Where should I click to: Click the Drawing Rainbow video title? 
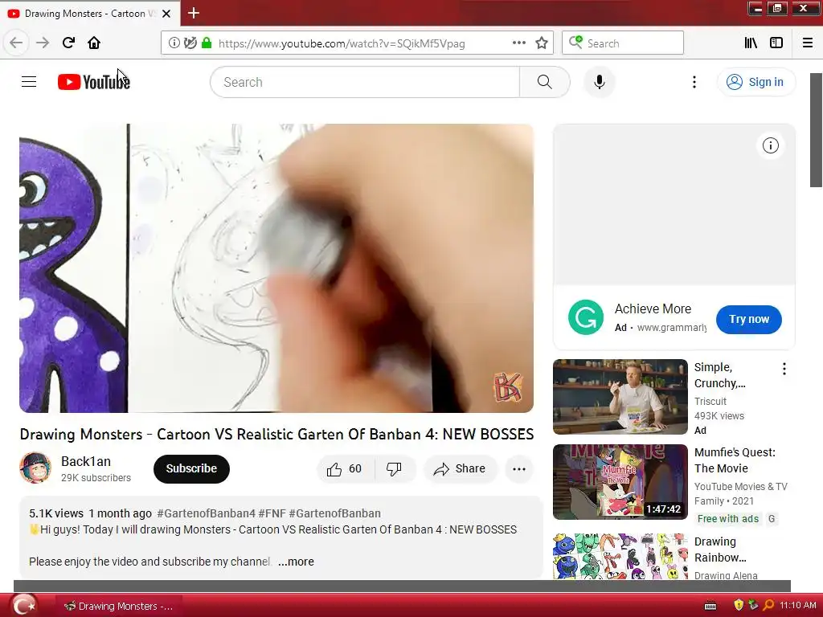720,550
